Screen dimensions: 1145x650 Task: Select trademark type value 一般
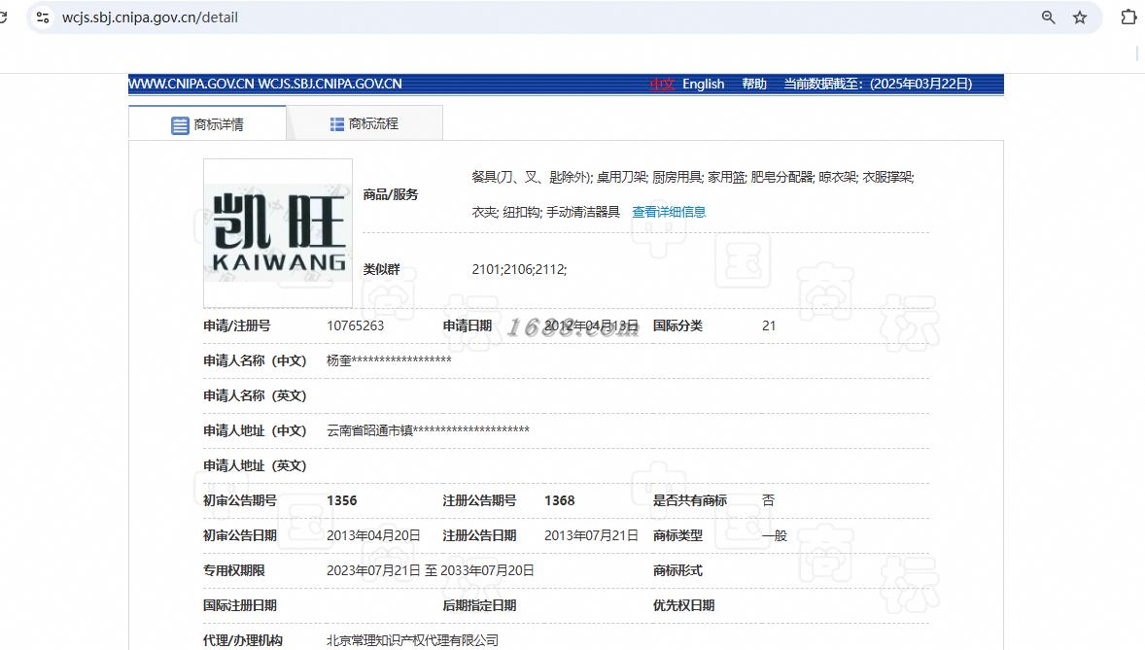coord(774,535)
